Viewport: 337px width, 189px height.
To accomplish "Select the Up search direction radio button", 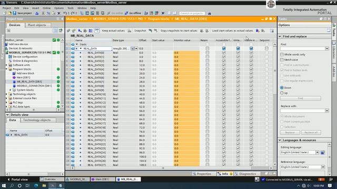I will pos(282,93).
